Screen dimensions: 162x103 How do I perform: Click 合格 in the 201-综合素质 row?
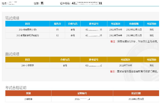pos(73,30)
